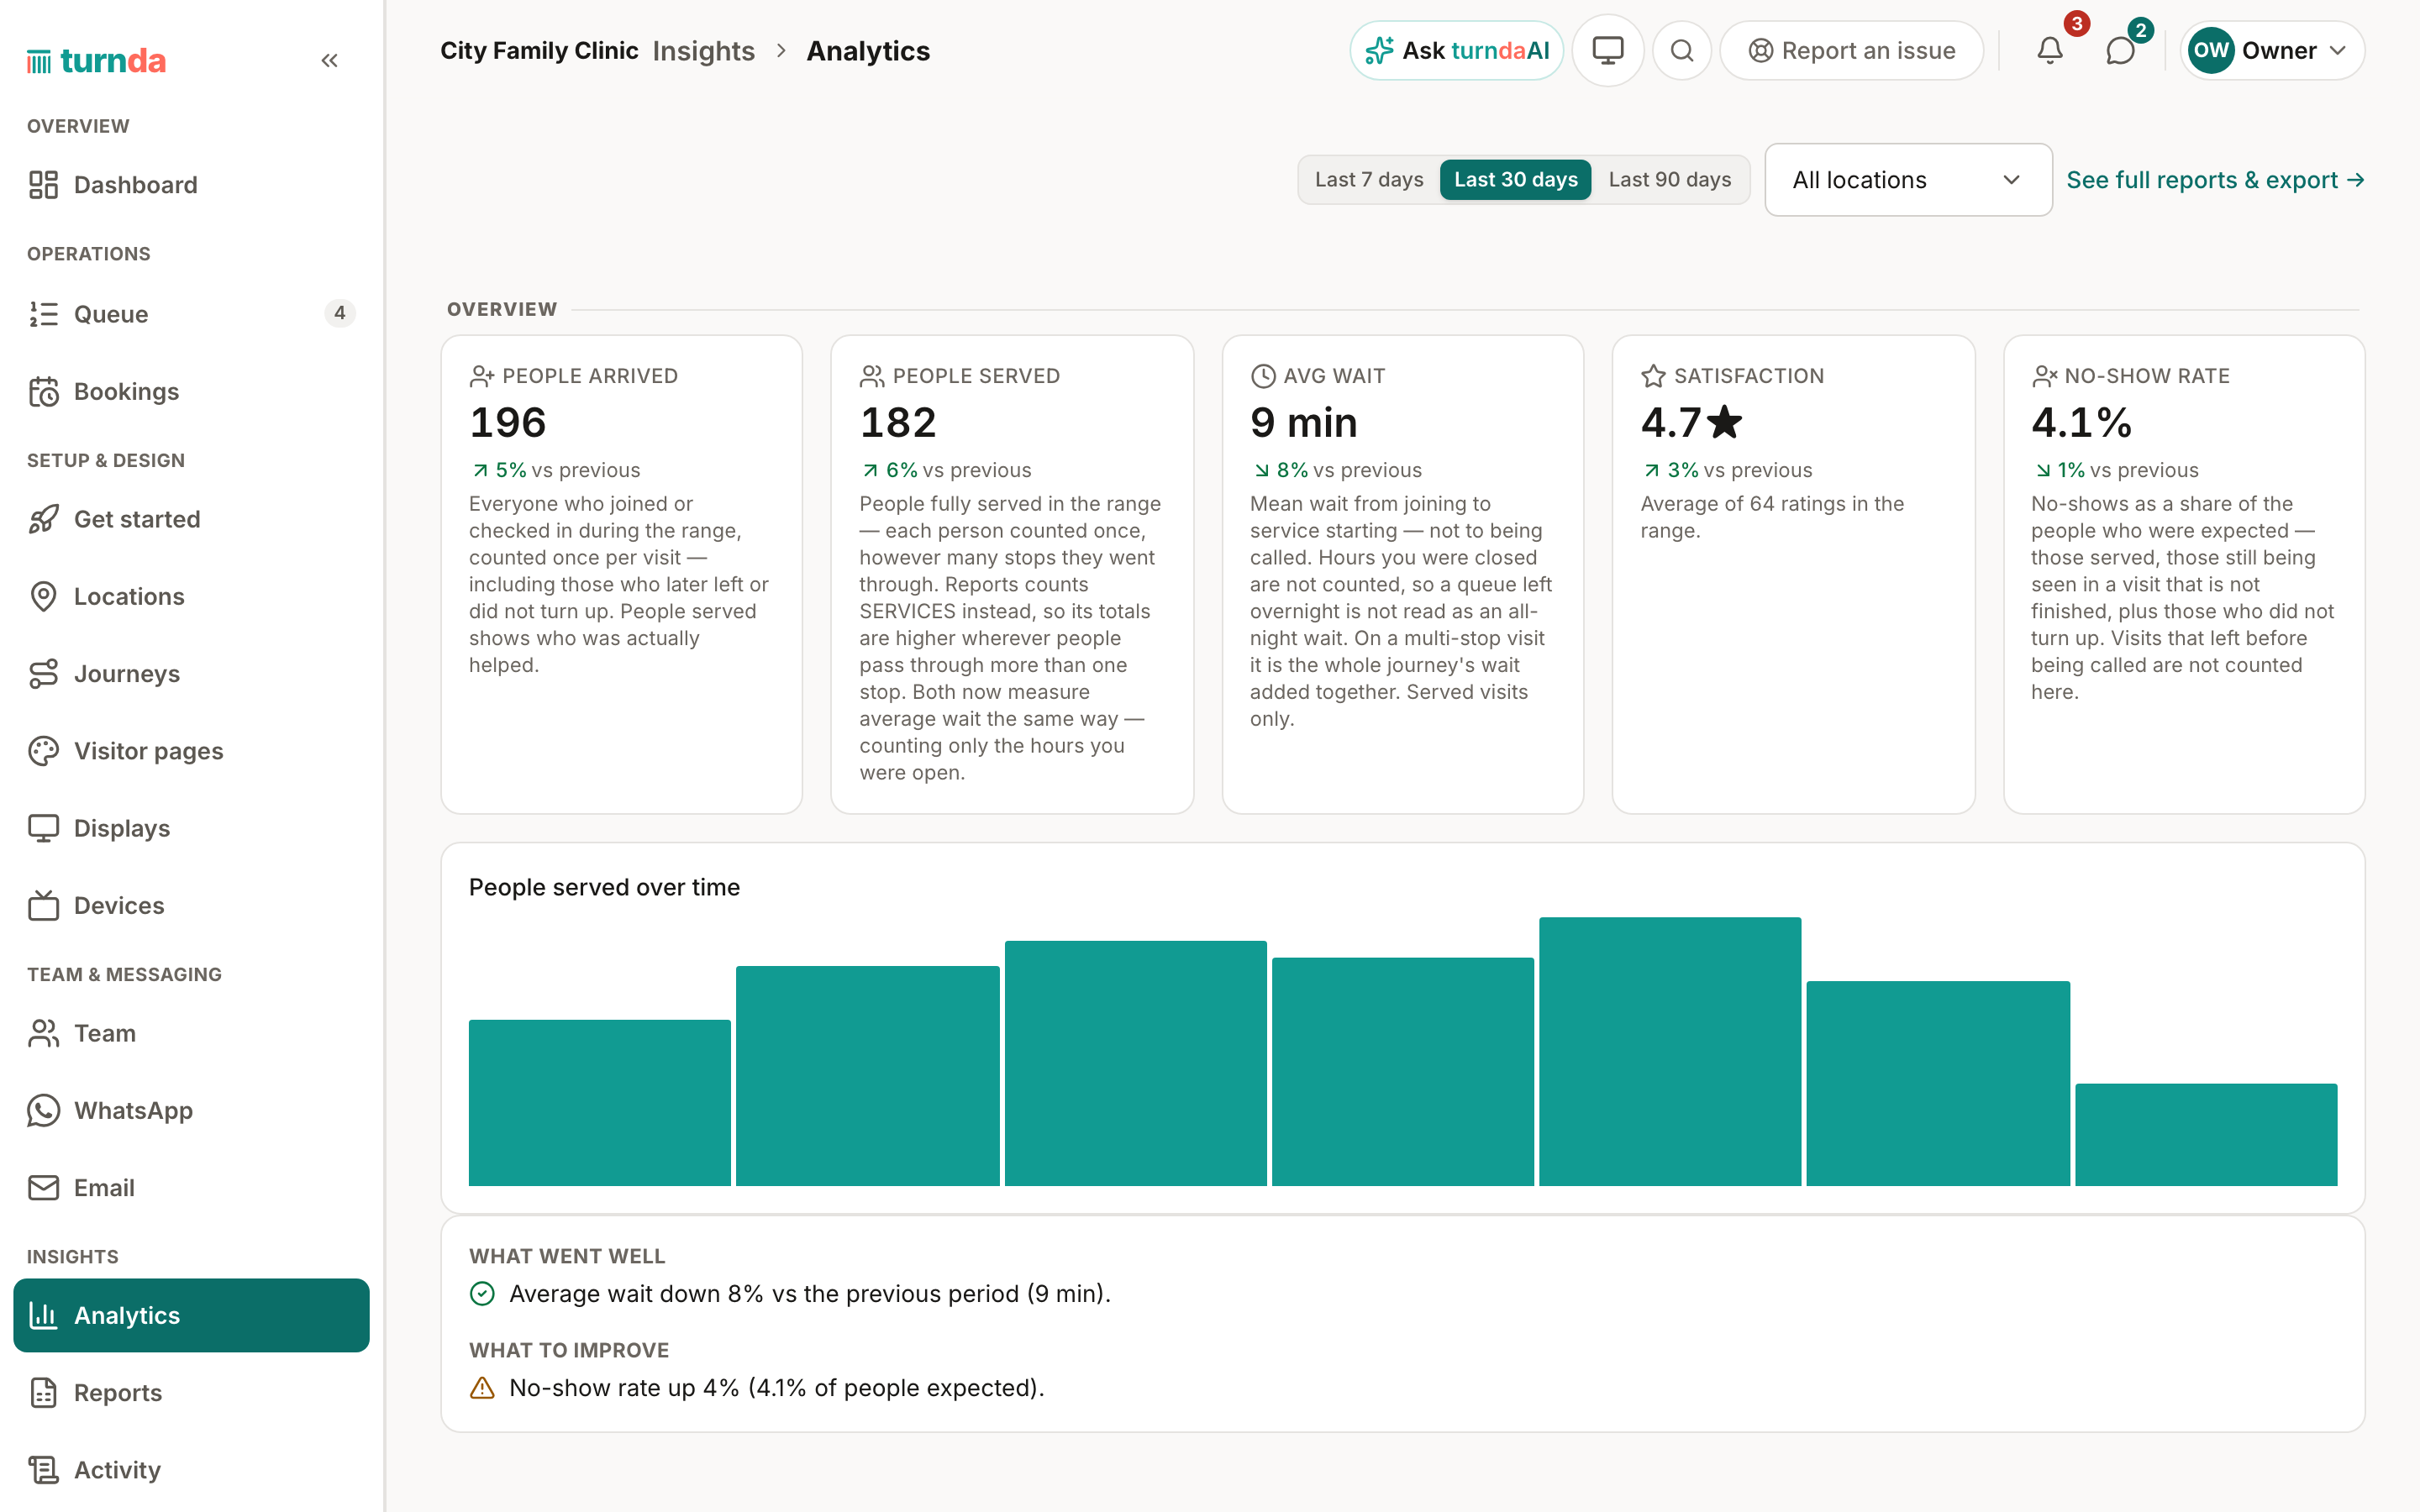
Task: Select the Analytics sidebar item
Action: [x=191, y=1315]
